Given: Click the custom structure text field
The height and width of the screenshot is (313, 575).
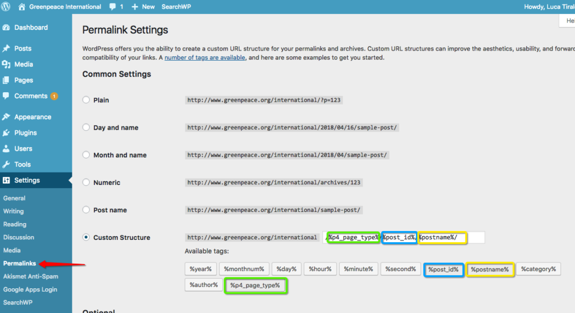Looking at the screenshot, I should coord(404,237).
